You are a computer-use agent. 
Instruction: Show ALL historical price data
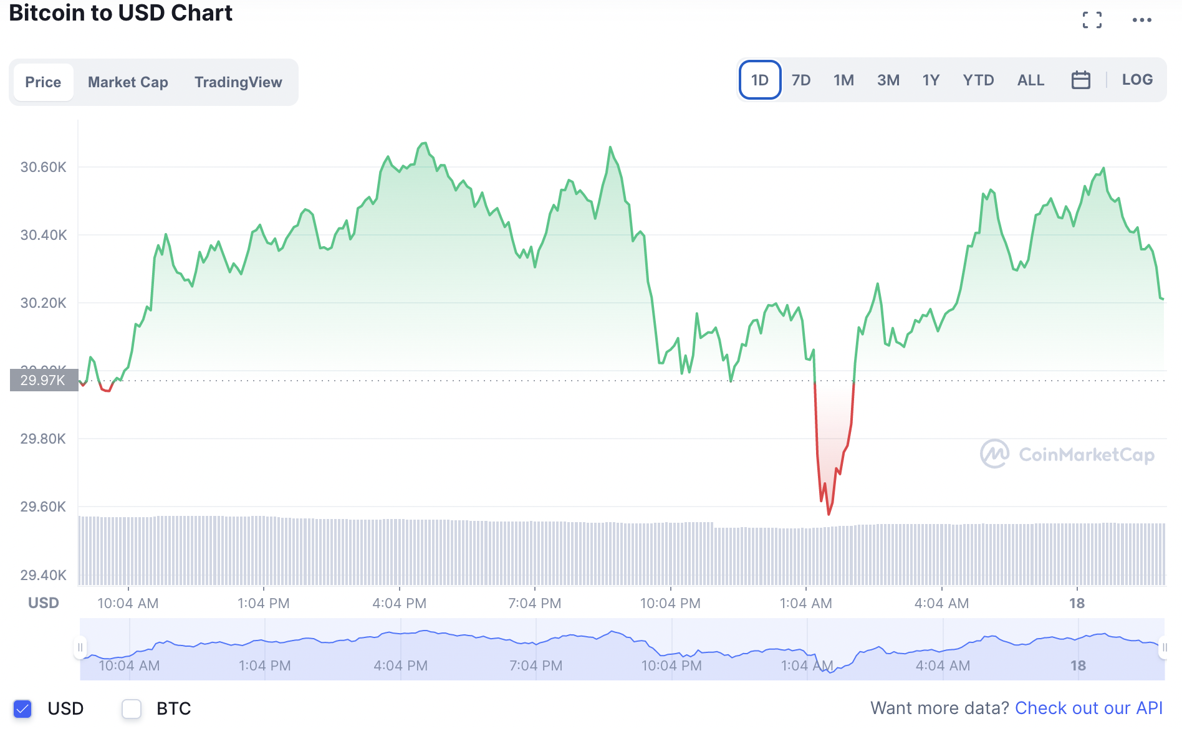coord(1031,80)
